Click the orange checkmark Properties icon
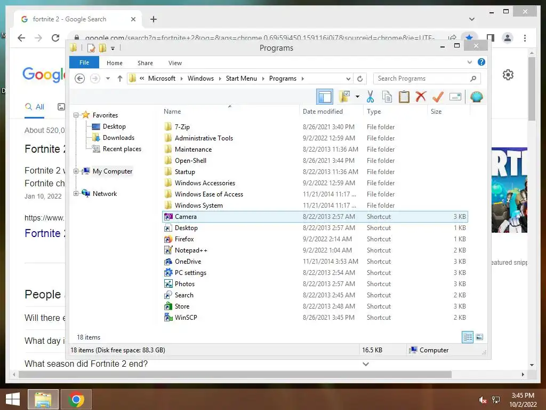546x410 pixels. pos(438,97)
